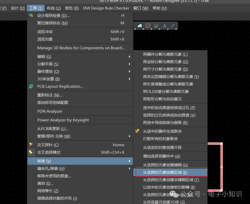The width and height of the screenshot is (250, 204).
Task: Open the 窗口 (W) menu
Action: pos(141,8)
